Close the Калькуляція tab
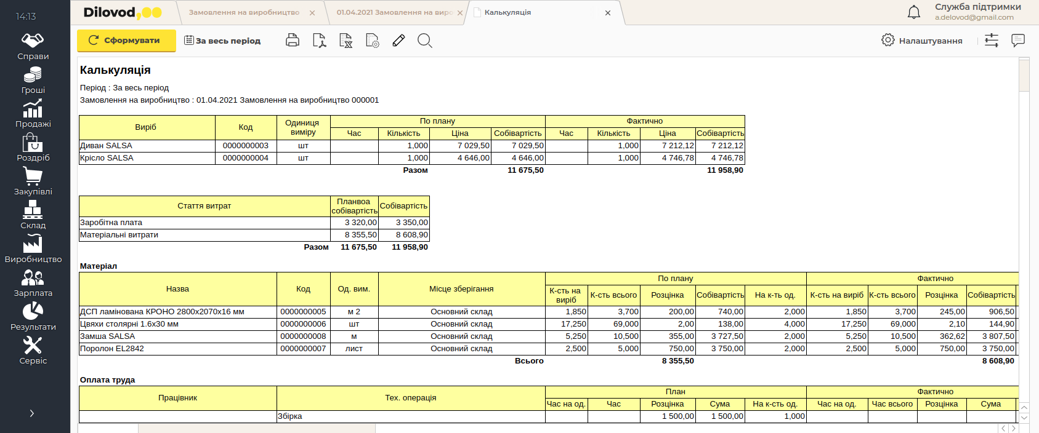This screenshot has height=433, width=1039. click(x=608, y=13)
